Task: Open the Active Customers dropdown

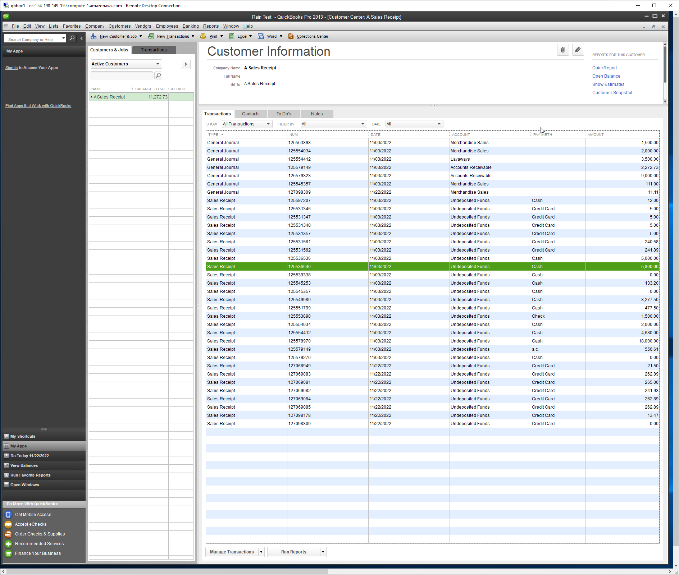Action: [x=126, y=64]
